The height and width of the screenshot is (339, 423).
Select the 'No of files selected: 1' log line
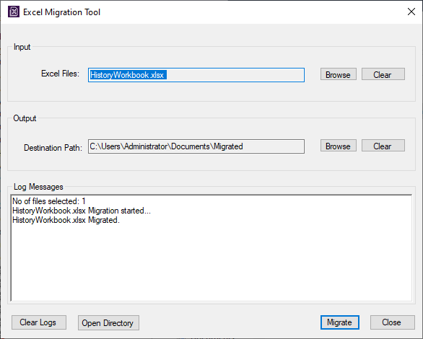coord(49,201)
